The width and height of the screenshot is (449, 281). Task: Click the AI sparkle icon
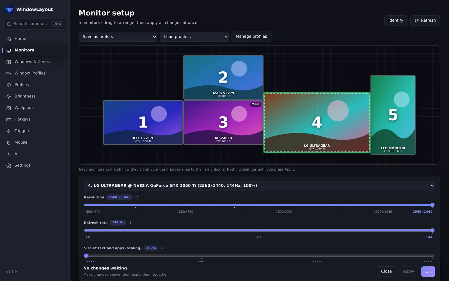pos(9,154)
